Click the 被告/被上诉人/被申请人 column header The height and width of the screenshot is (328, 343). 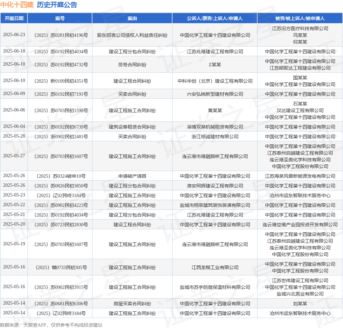click(300, 18)
